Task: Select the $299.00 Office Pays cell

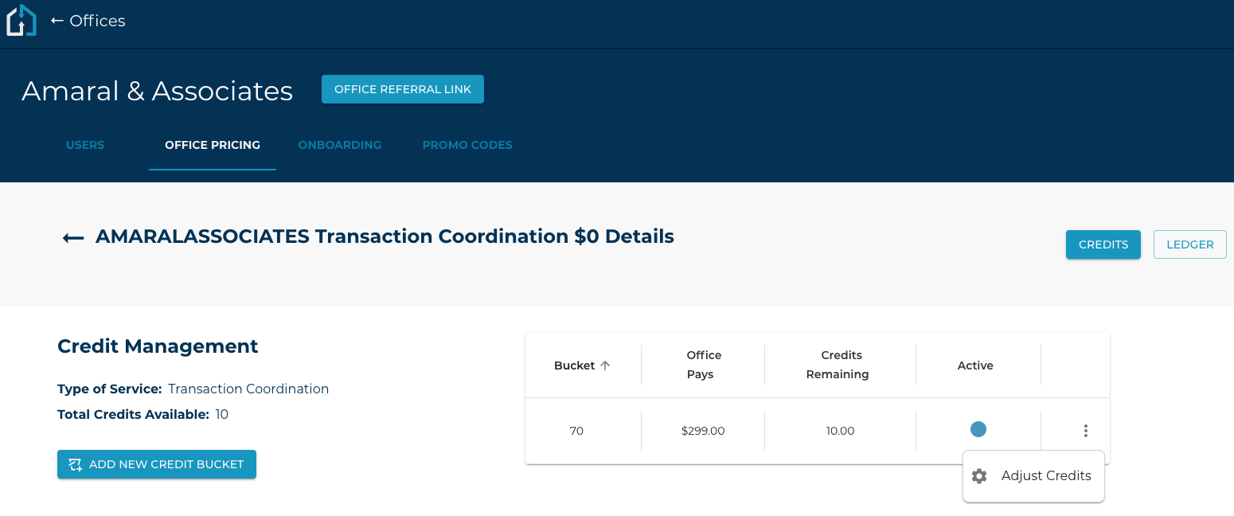Action: [x=703, y=431]
